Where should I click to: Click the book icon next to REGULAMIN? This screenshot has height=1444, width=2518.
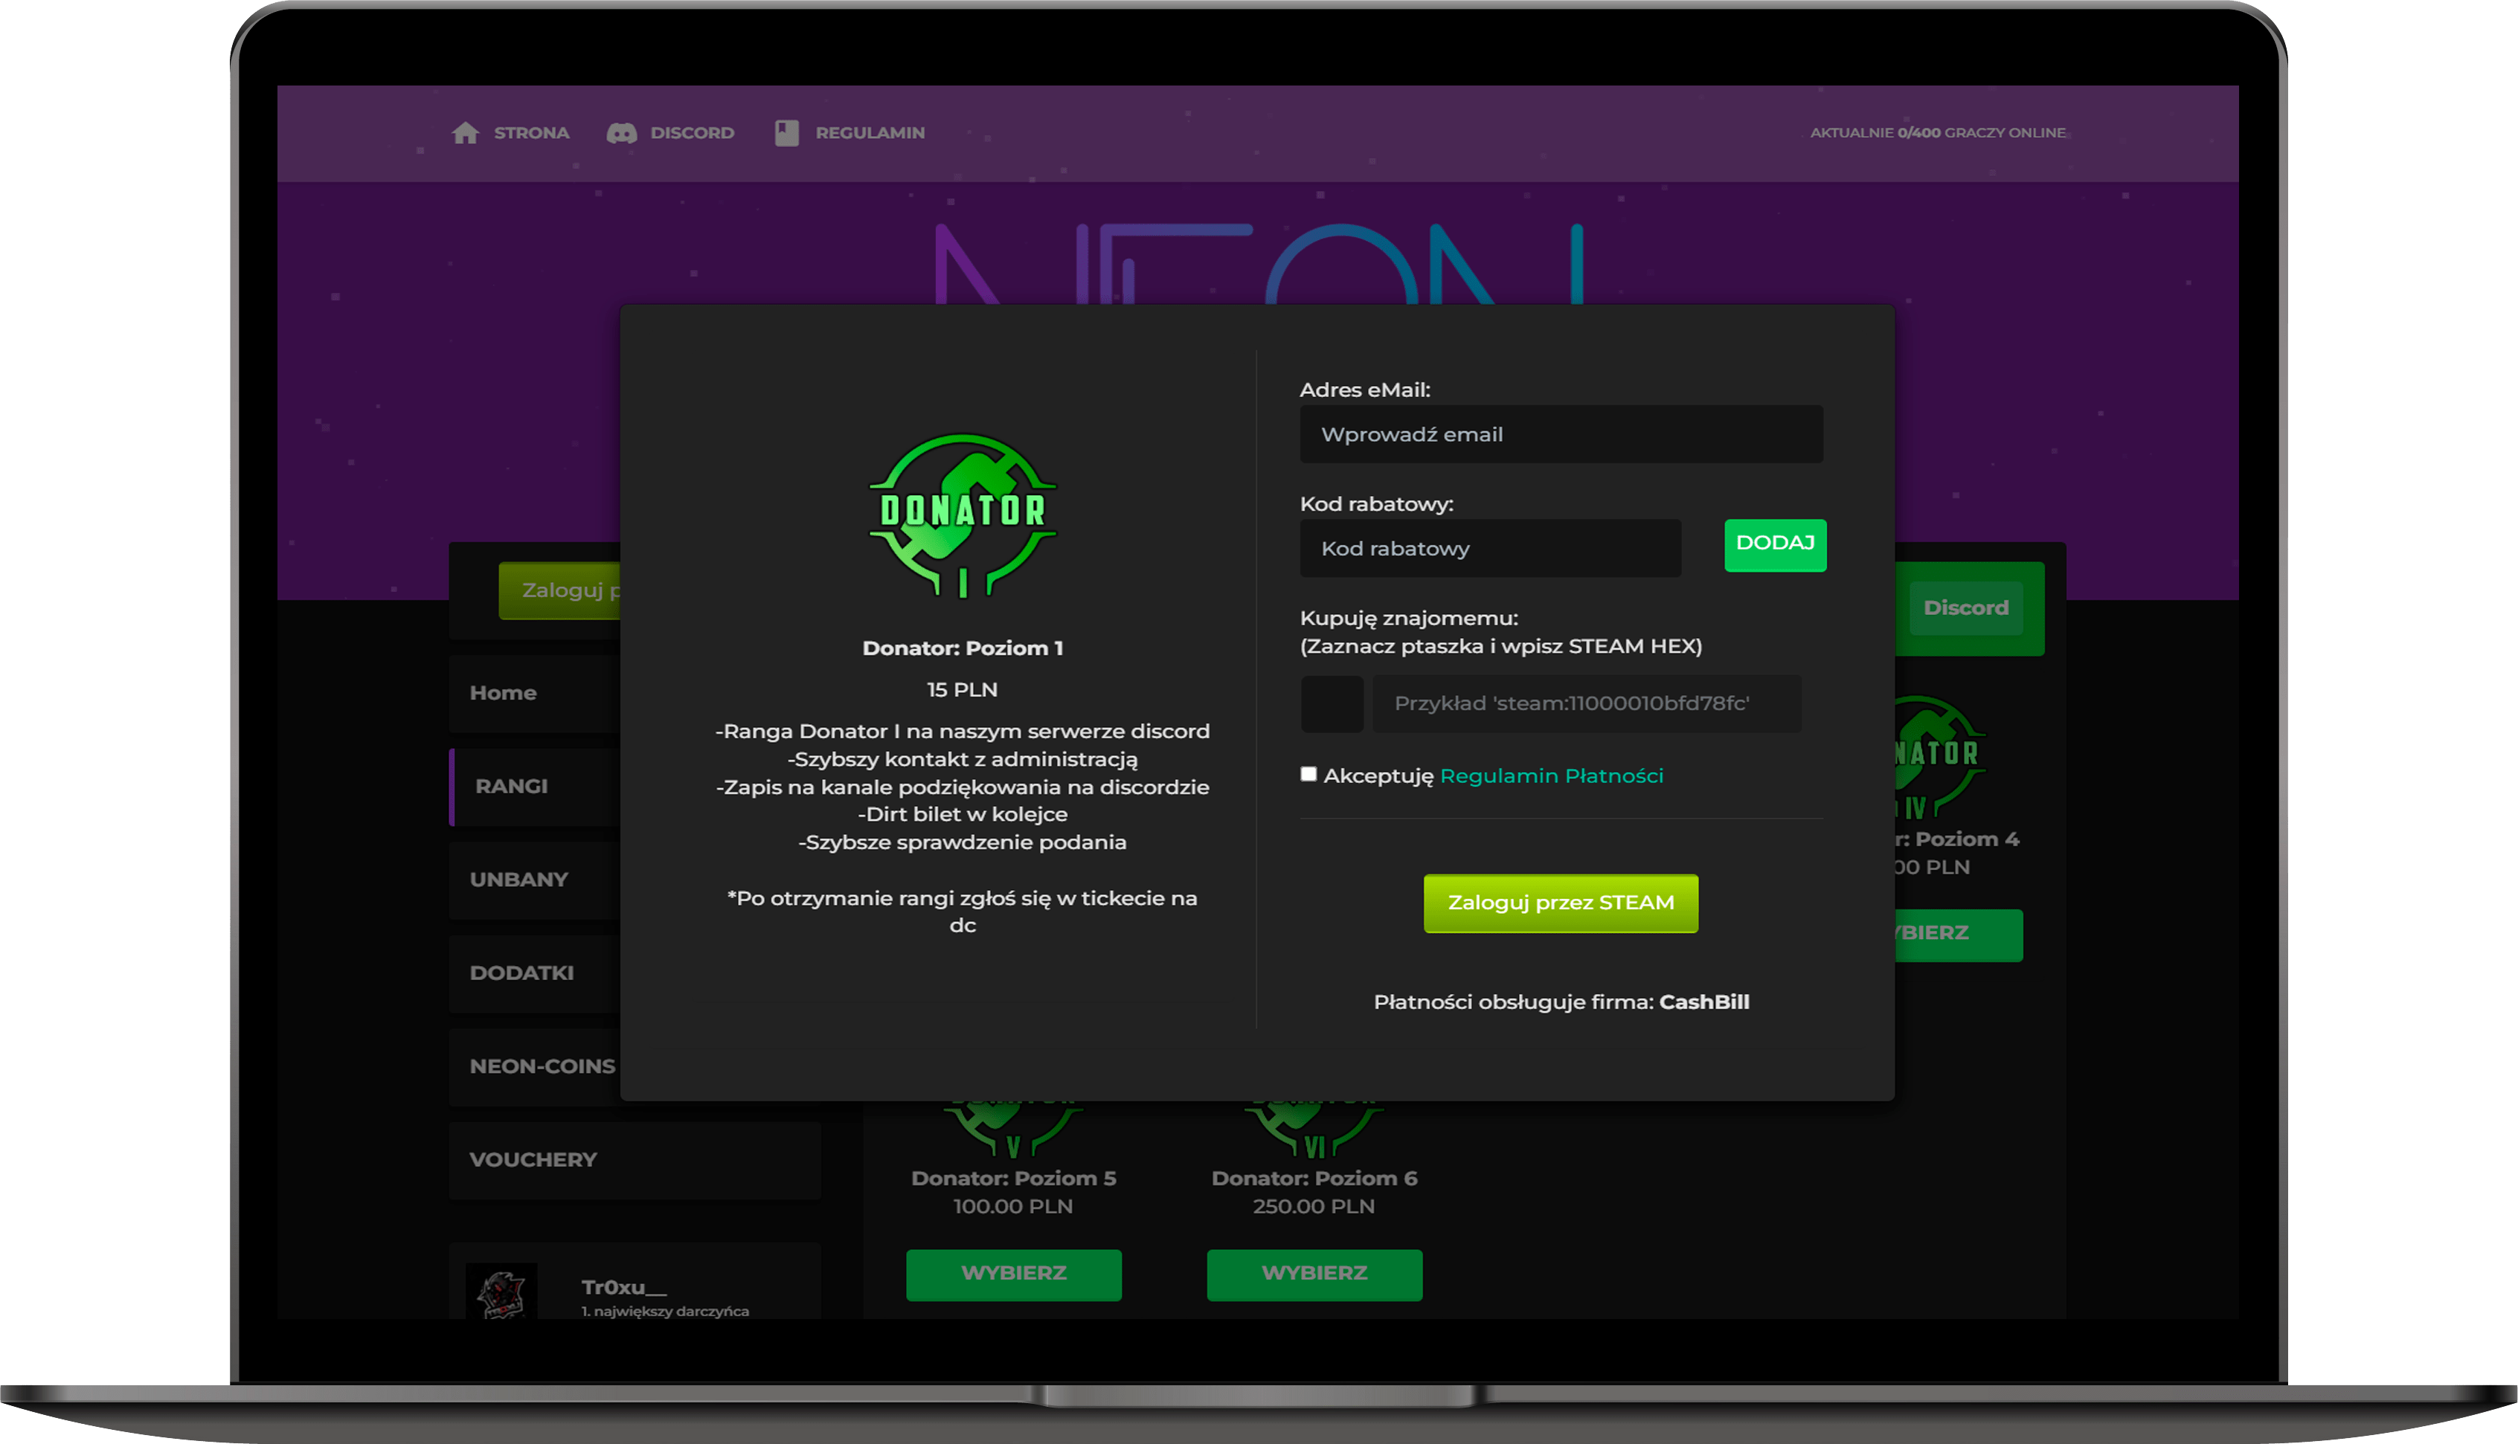pos(787,133)
